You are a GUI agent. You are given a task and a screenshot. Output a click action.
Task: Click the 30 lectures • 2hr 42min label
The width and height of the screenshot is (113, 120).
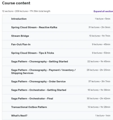click(99, 98)
